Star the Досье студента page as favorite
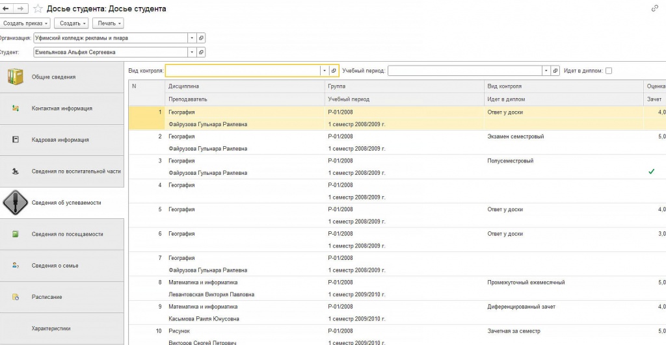666x345 pixels. (x=38, y=8)
